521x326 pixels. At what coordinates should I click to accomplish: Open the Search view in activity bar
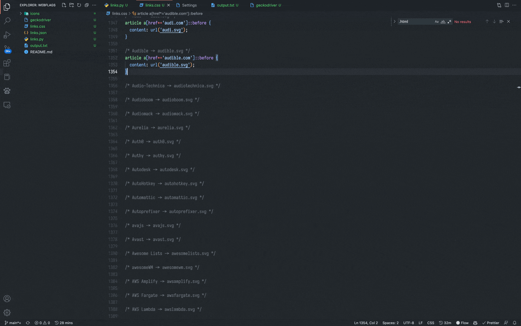[7, 21]
